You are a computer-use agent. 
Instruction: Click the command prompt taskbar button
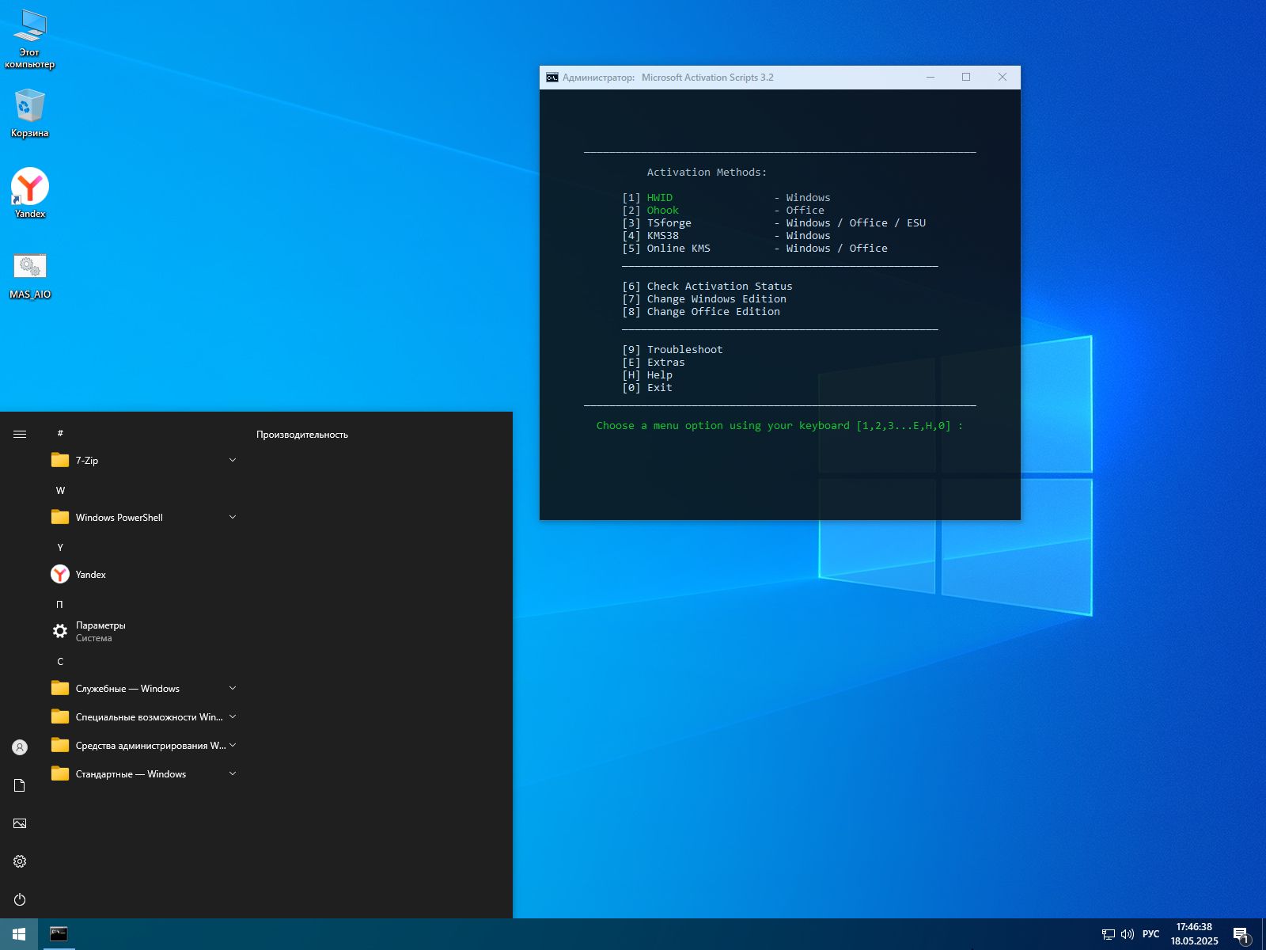59,934
